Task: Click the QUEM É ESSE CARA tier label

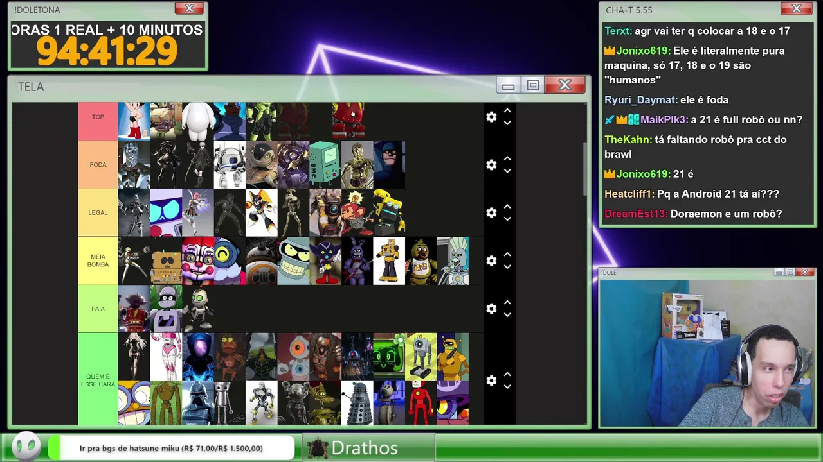Action: (98, 380)
